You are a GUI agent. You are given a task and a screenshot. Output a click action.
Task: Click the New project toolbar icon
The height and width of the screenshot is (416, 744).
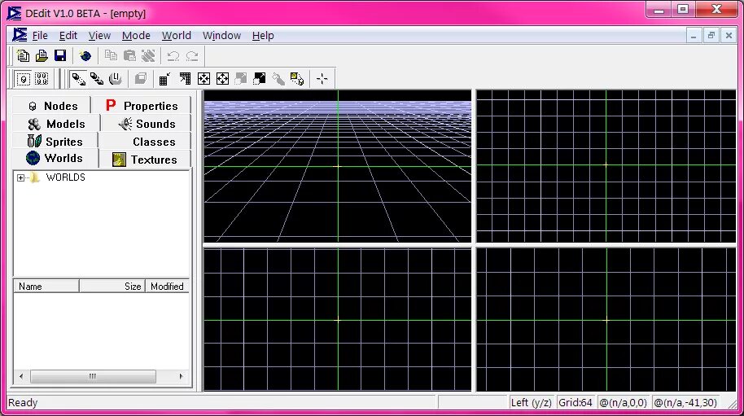[x=23, y=55]
